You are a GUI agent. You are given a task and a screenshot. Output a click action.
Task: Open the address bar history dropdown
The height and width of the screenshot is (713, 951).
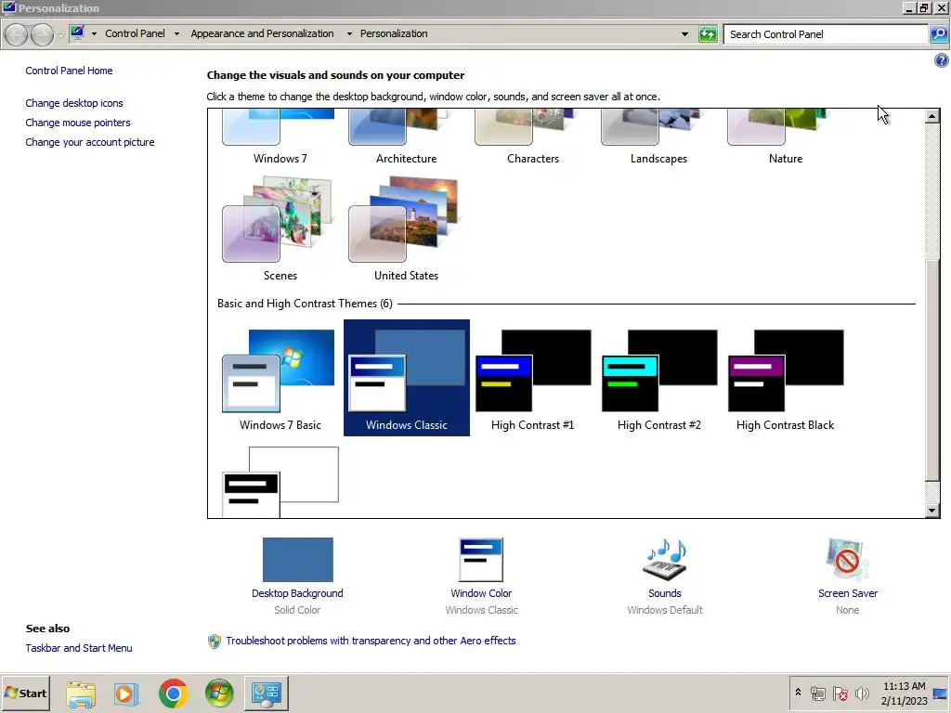[684, 34]
